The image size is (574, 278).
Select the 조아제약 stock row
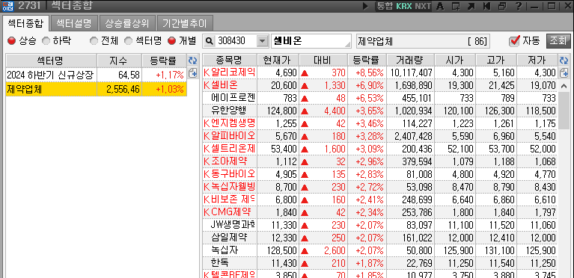pos(380,161)
